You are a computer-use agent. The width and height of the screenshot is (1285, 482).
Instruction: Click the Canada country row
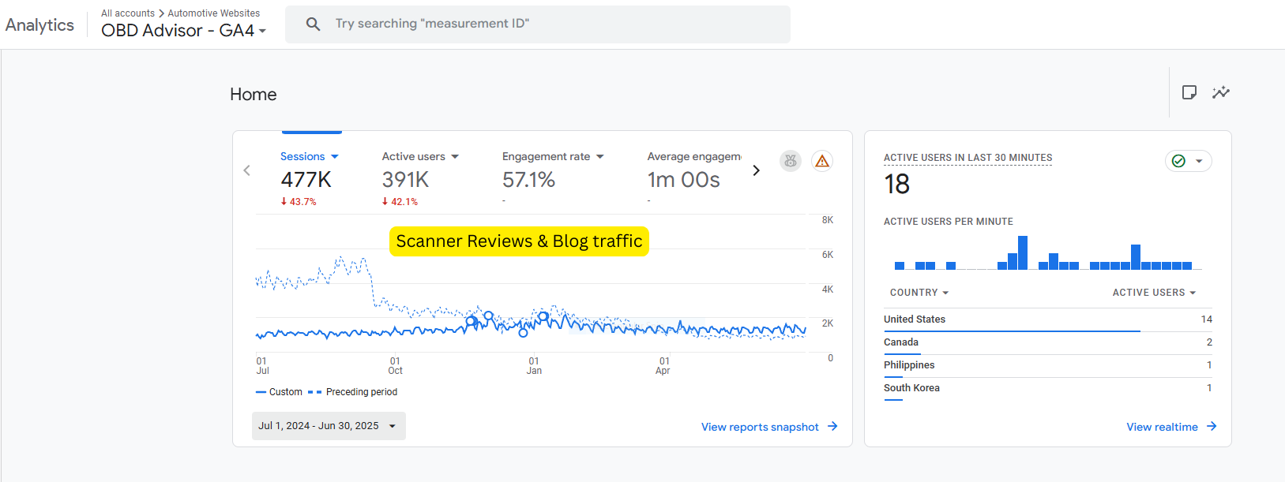click(x=1048, y=342)
